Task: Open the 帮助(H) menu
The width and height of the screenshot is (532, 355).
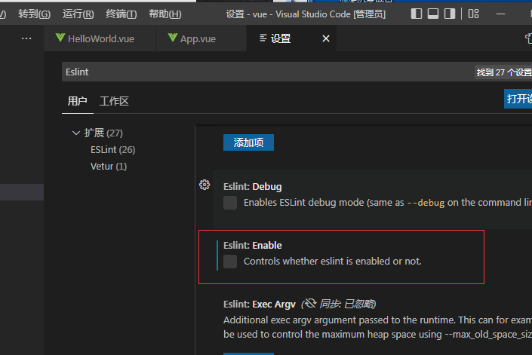Action: point(165,14)
